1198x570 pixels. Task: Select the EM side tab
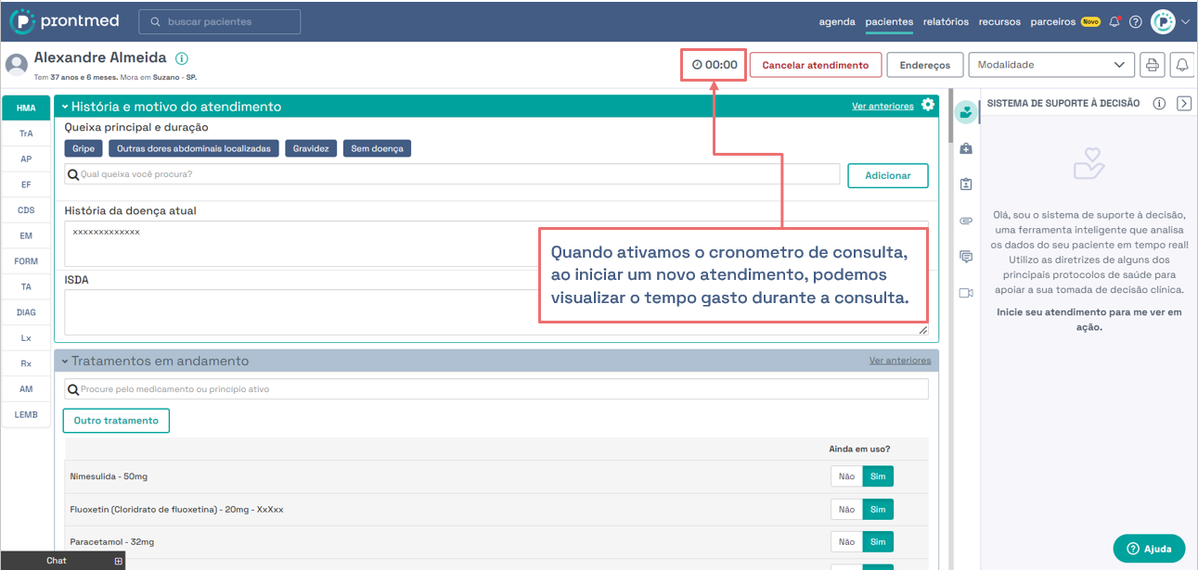pyautogui.click(x=26, y=236)
